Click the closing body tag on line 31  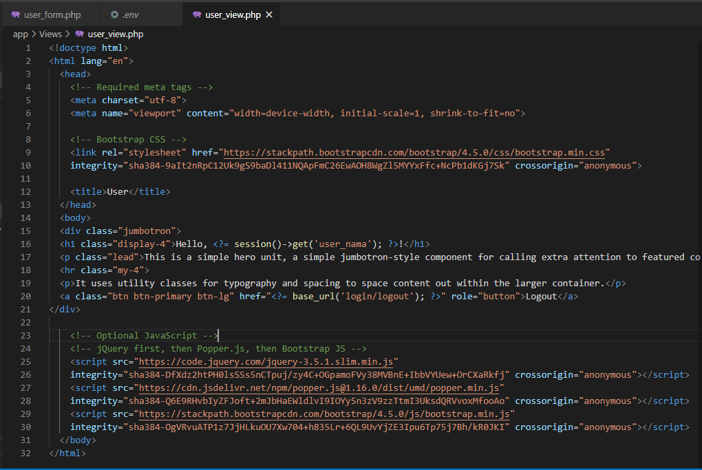point(78,440)
